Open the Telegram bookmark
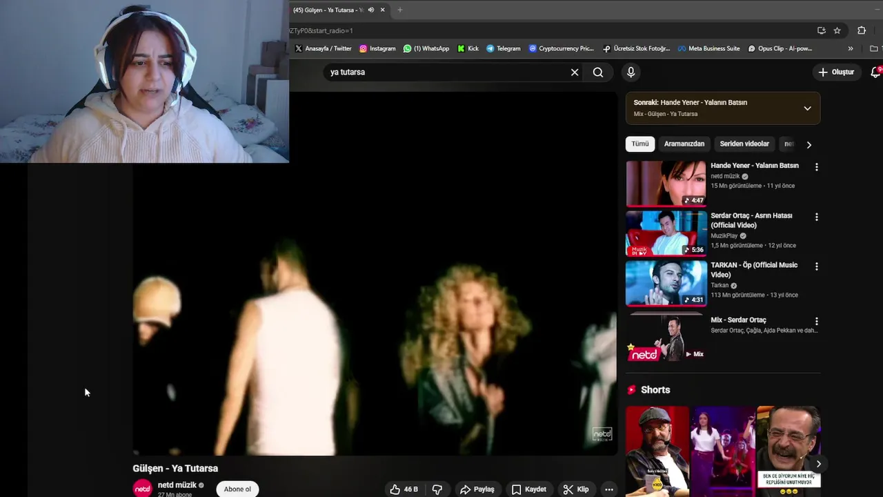This screenshot has height=497, width=883. [504, 48]
